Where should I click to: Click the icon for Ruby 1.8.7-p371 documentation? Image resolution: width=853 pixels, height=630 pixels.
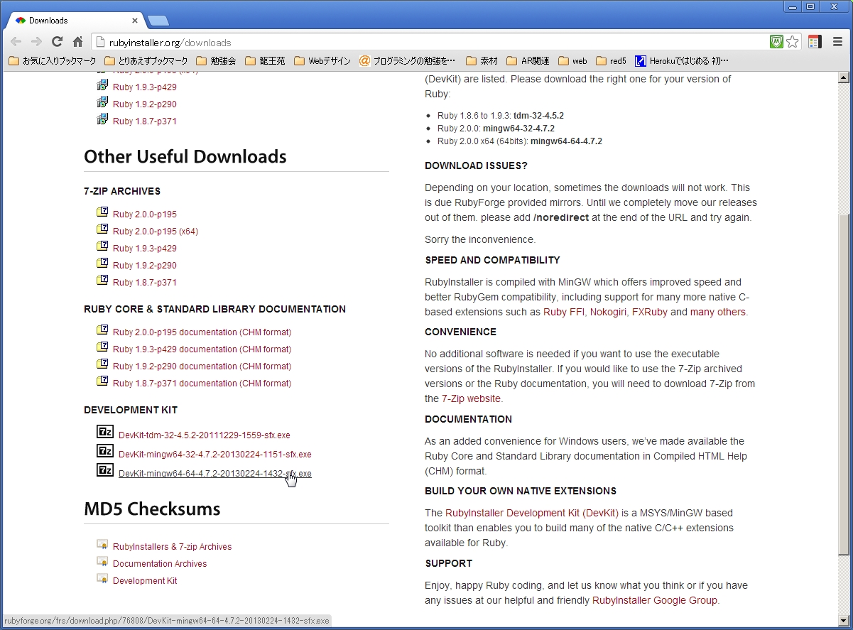pos(102,381)
